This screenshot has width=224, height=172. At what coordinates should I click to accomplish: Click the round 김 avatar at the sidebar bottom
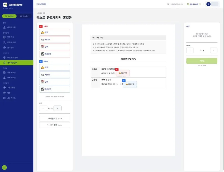(x=4, y=167)
